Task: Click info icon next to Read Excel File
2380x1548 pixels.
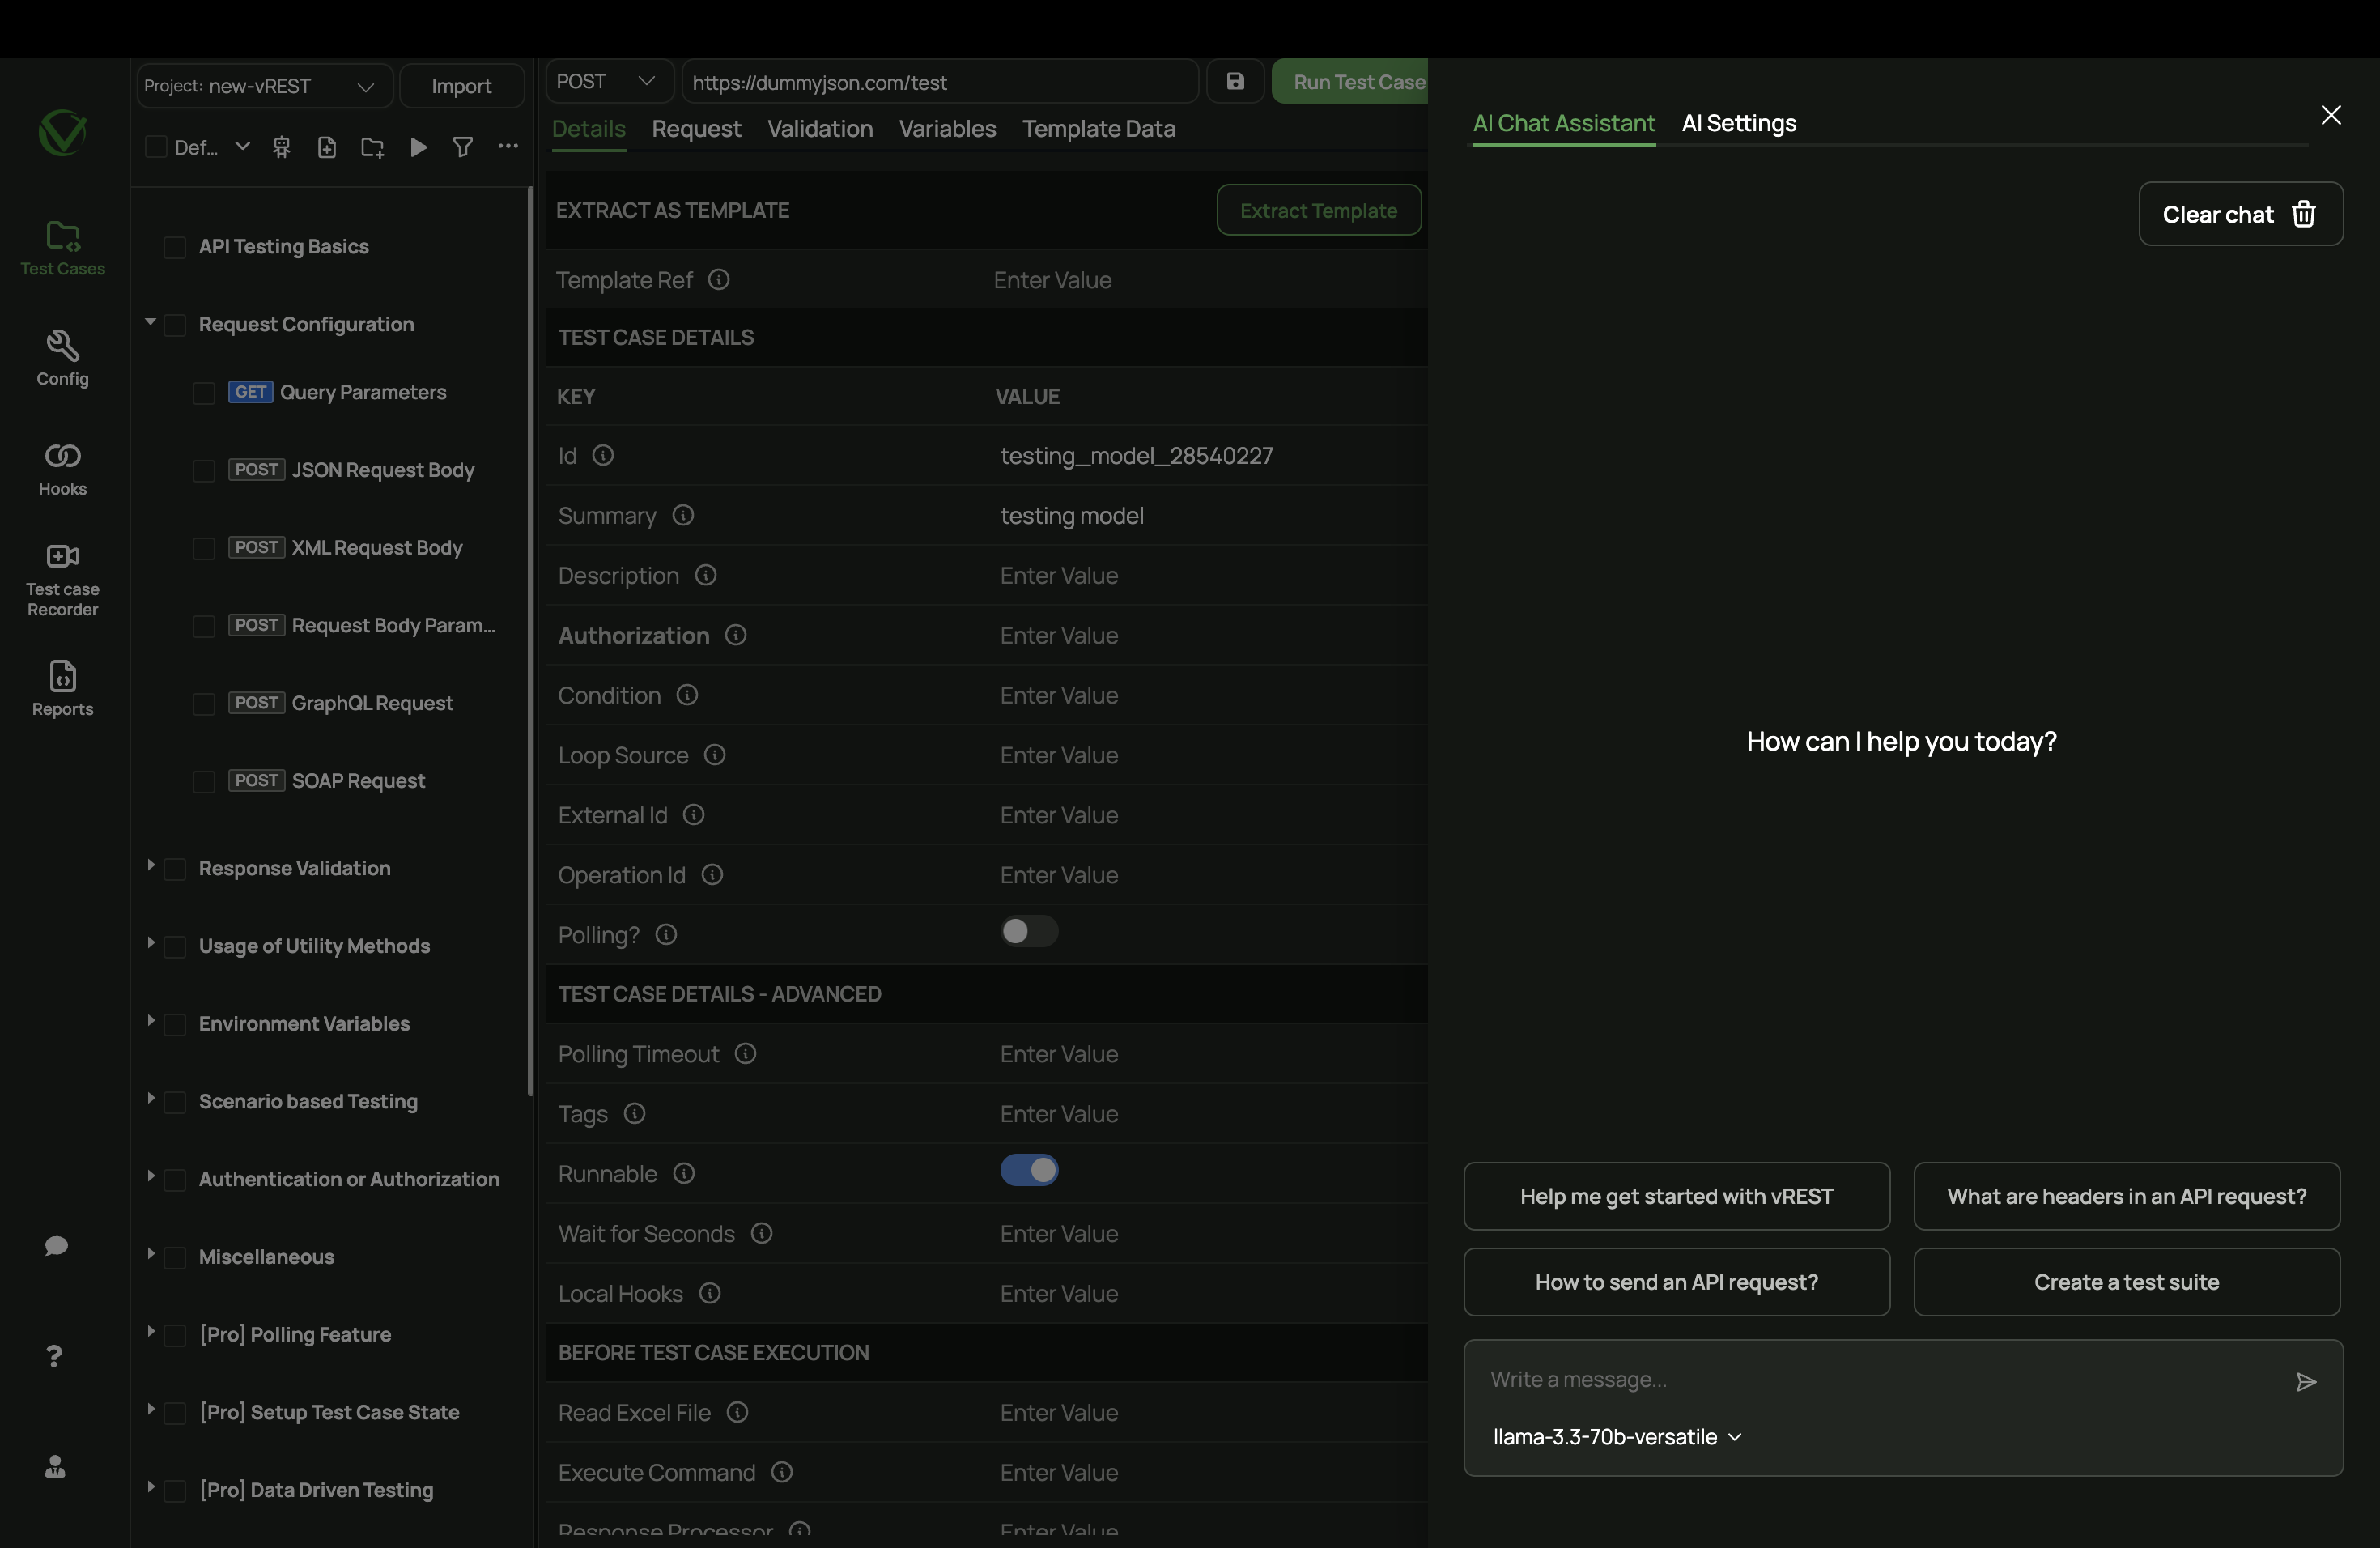Action: [737, 1412]
